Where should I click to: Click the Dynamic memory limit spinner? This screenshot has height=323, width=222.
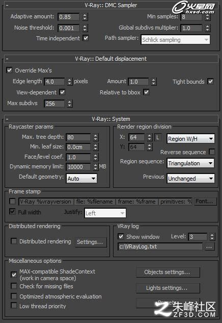(95, 167)
